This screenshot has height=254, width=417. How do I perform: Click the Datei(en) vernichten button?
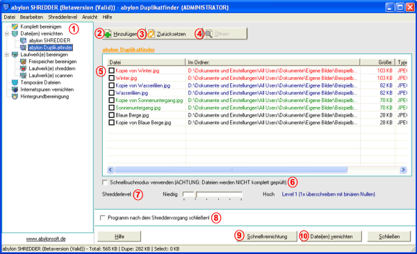pyautogui.click(x=331, y=237)
